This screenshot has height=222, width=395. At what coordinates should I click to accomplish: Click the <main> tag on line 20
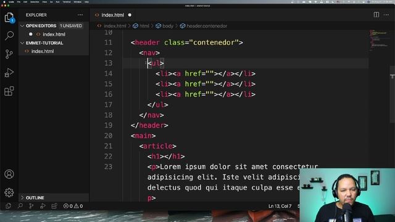click(143, 136)
